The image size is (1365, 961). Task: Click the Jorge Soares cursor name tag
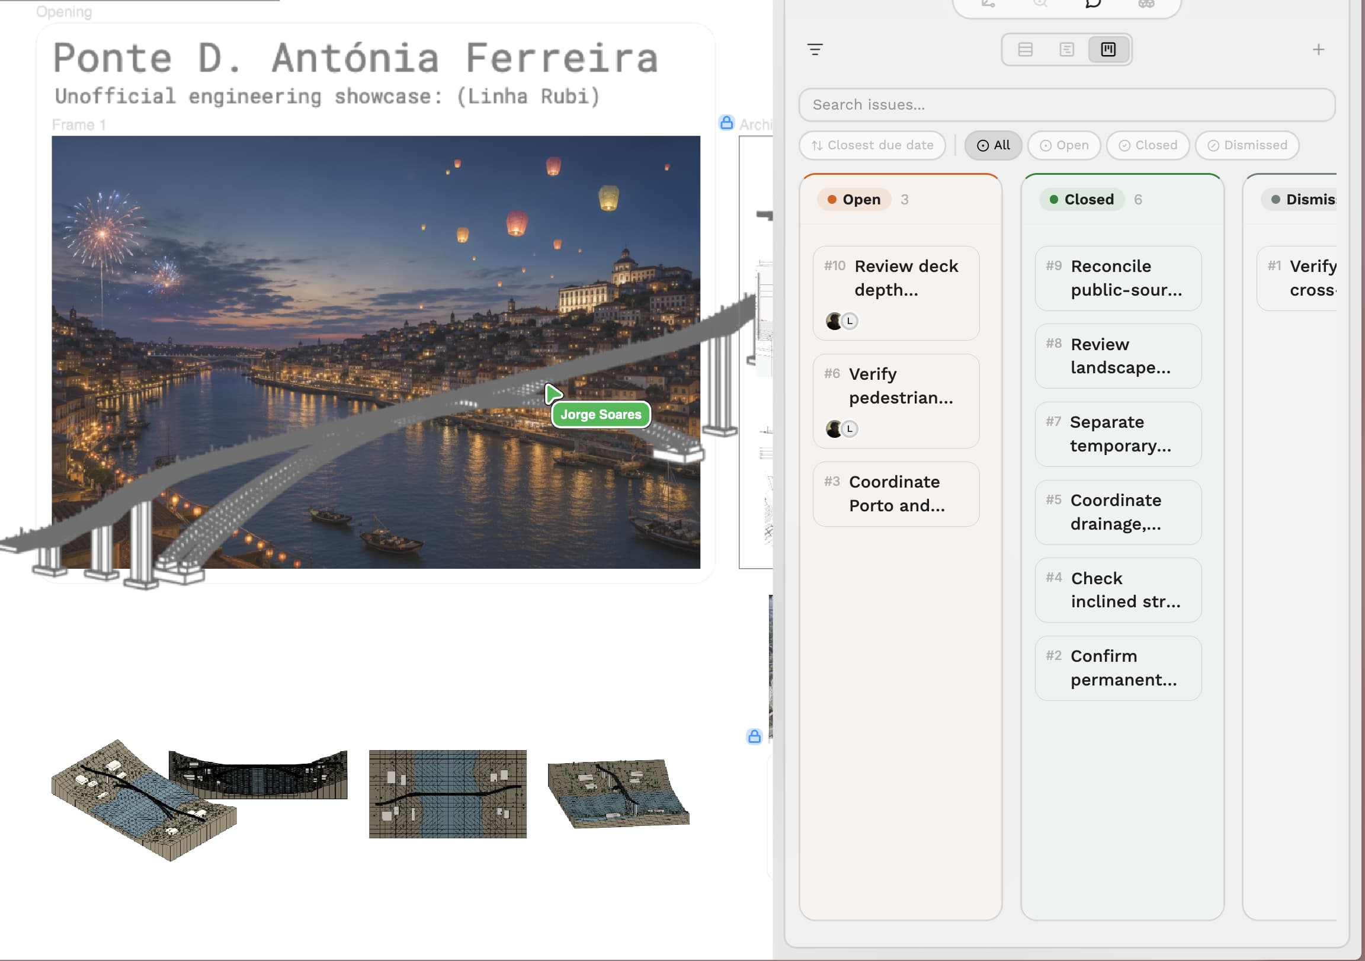coord(601,415)
